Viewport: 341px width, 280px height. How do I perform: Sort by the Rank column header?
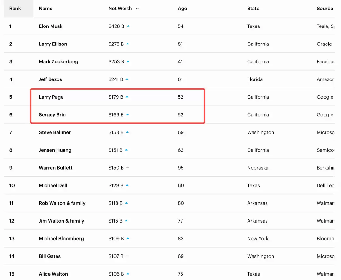15,9
